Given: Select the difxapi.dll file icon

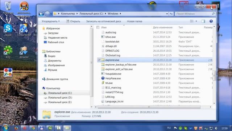Looking at the screenshot, I should (x=103, y=46).
